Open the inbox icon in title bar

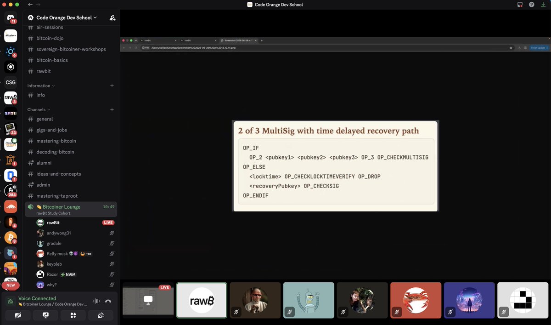pos(520,5)
